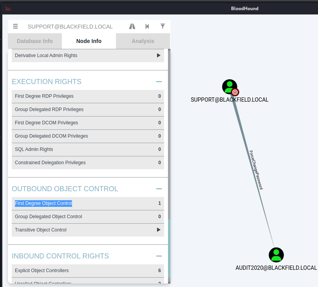The image size is (318, 287).
Task: Click the AUDIT2020@BLACKFIELD.LOCAL node label
Action: [276, 268]
